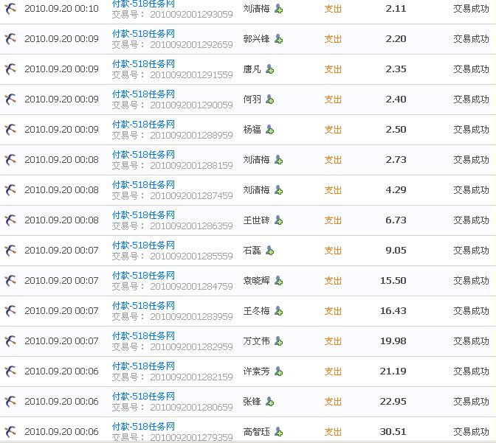Click the row icon for the 30.51 payment
Screen dimensions: 496x443
(x=10, y=432)
